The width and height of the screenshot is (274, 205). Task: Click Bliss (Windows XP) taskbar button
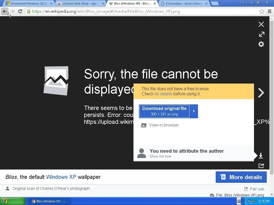click(50, 201)
